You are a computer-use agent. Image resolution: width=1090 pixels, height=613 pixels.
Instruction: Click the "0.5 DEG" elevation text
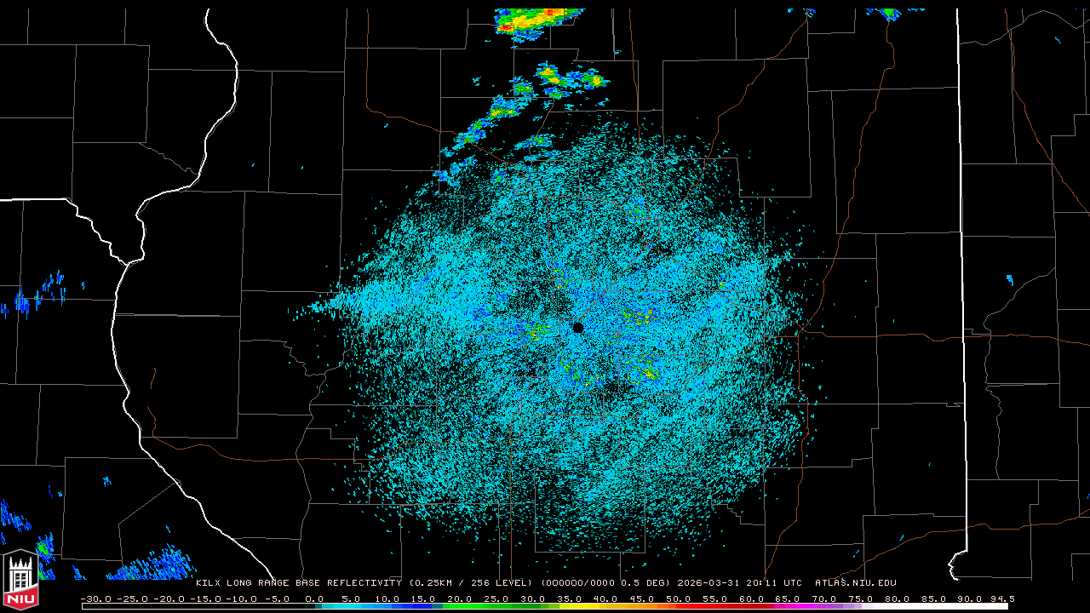(646, 583)
